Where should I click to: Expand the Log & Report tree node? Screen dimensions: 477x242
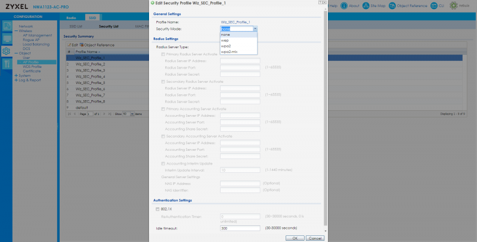[x=16, y=80]
